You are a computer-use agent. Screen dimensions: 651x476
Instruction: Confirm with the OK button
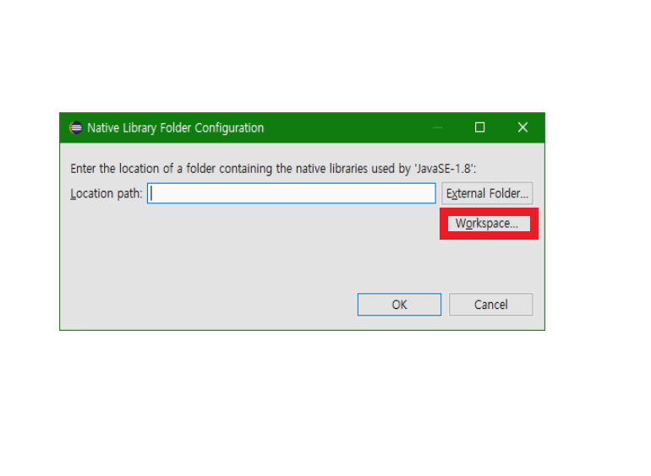tap(399, 305)
